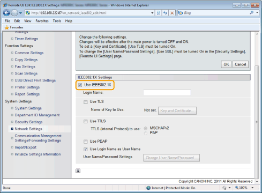Screen dimensions: 262x193
Task: Click the browser Forward arrow button
Action: [x=14, y=13]
